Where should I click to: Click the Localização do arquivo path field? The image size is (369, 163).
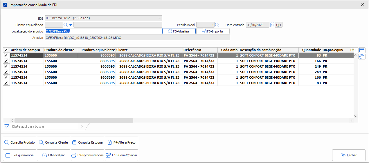coord(103,31)
